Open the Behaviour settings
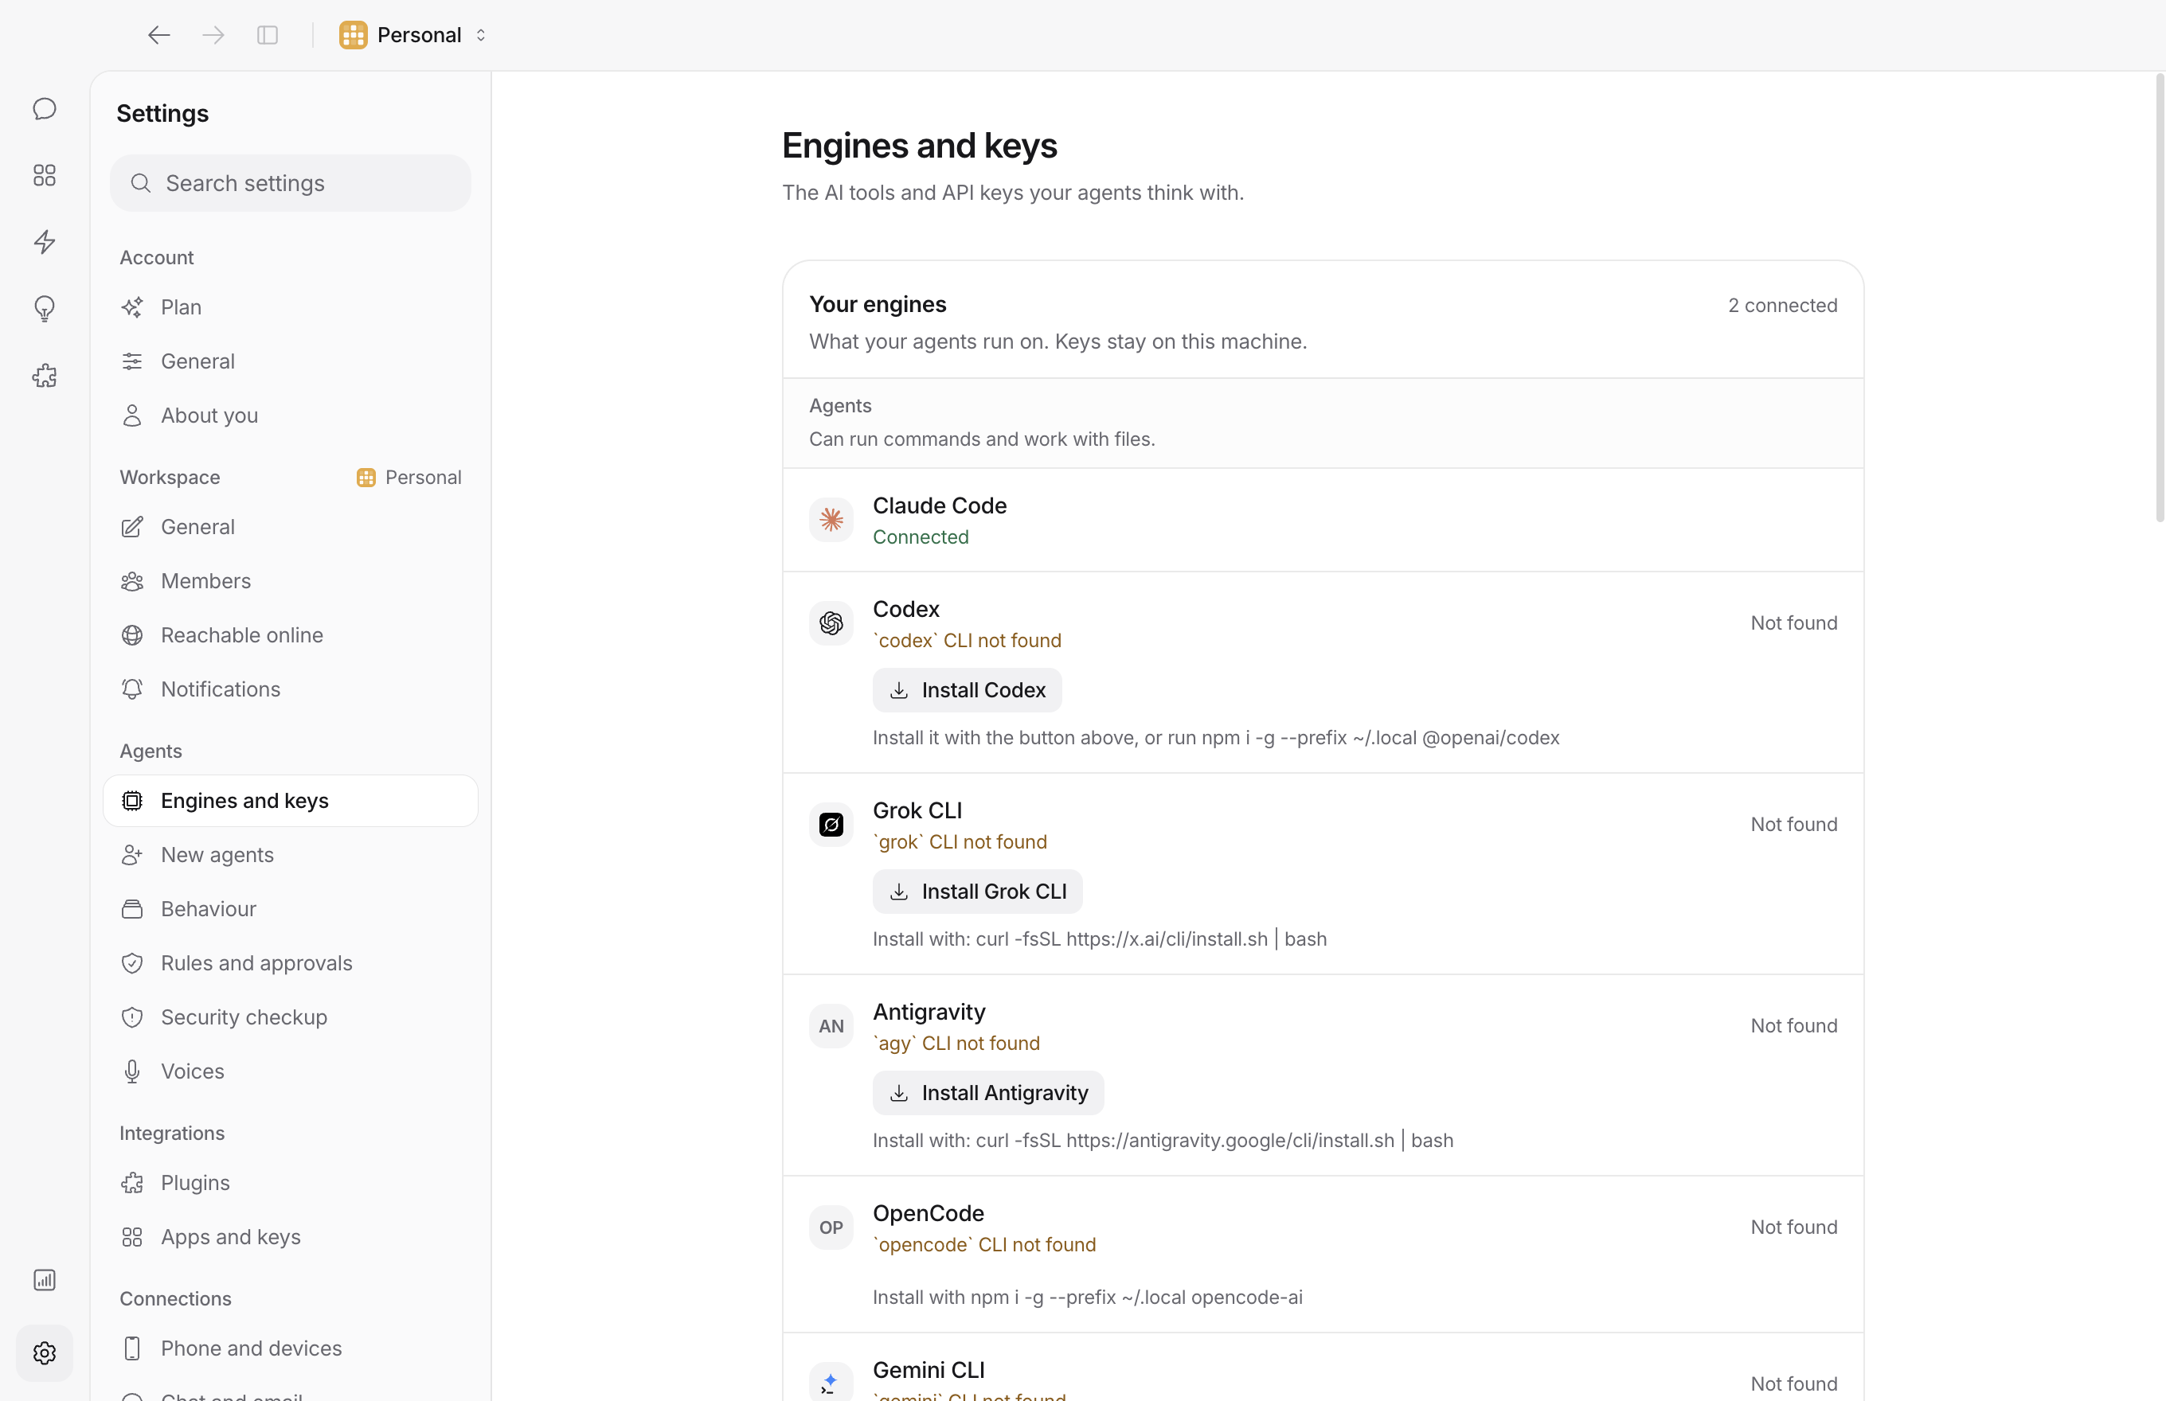This screenshot has width=2166, height=1401. tap(291, 909)
